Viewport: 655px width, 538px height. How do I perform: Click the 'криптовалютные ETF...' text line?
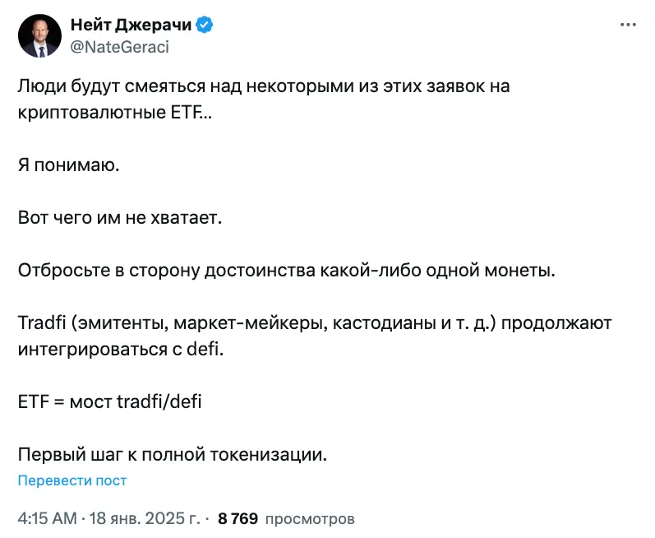point(115,113)
